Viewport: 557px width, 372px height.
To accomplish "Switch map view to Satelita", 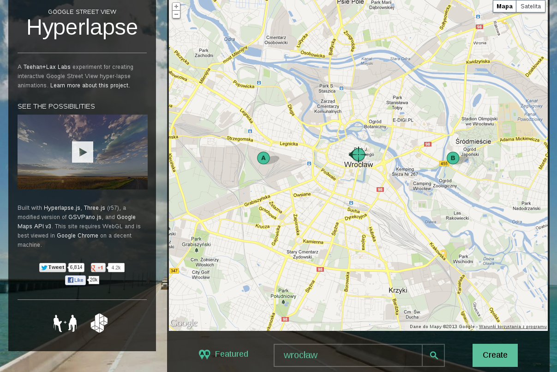I will pyautogui.click(x=531, y=6).
